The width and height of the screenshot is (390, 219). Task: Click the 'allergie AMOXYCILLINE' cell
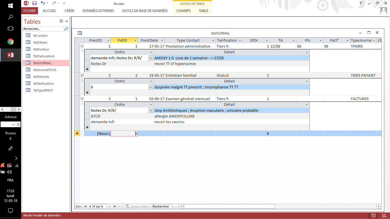[231, 116]
